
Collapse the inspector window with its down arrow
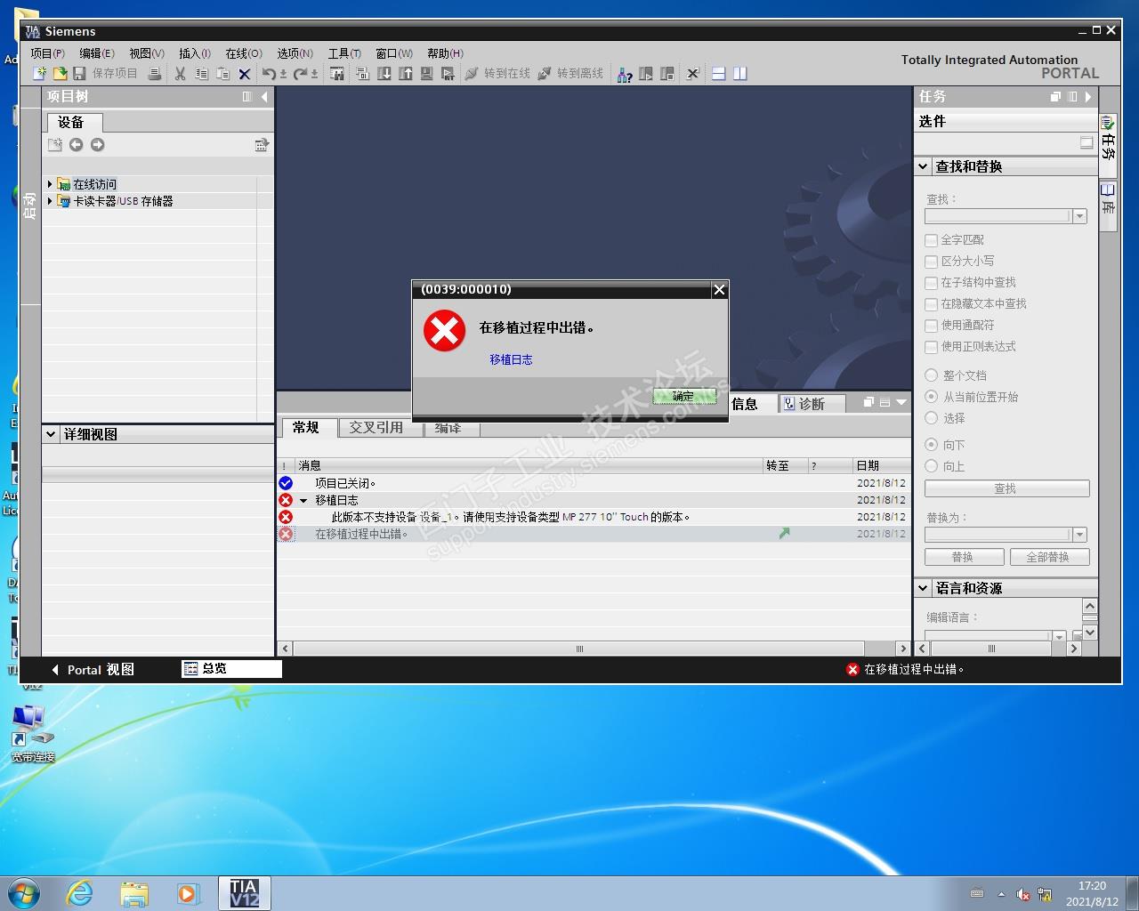click(x=901, y=403)
